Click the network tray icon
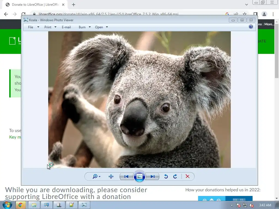Image resolution: width=279 pixels, height=209 pixels. coord(245,205)
